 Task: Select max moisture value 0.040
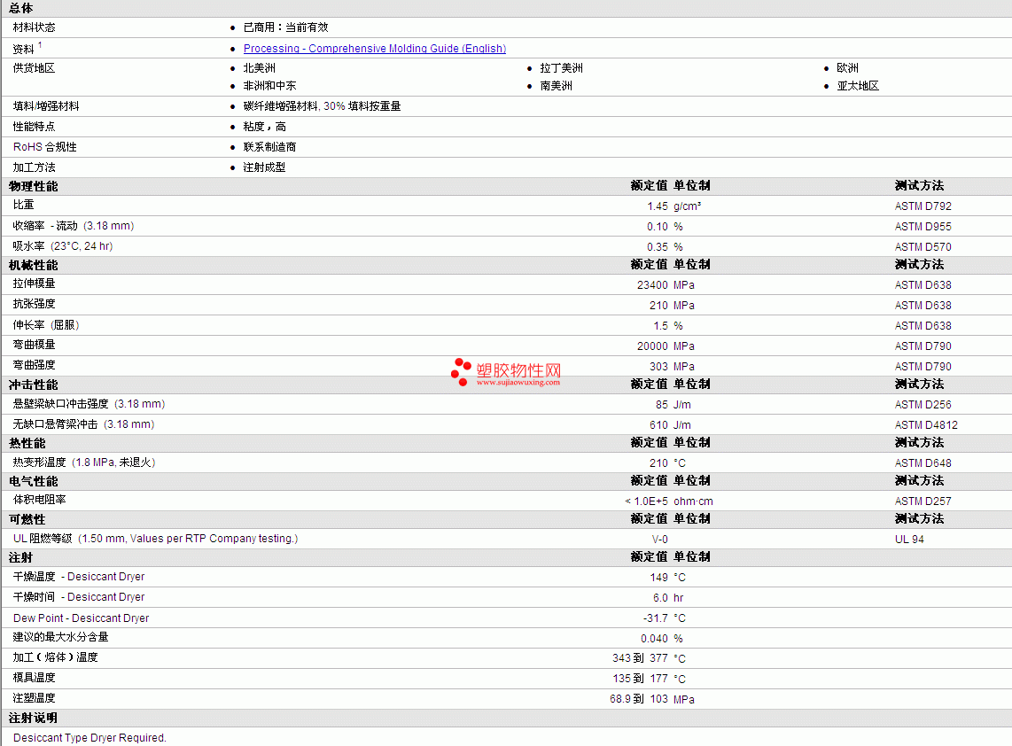(655, 639)
